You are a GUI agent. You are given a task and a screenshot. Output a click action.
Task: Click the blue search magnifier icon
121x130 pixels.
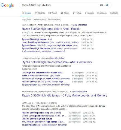click(107, 5)
